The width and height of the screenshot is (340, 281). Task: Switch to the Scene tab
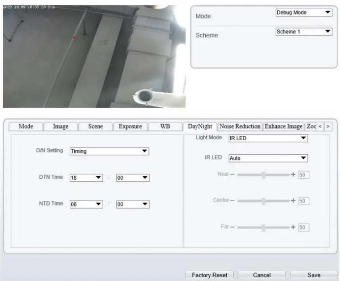click(95, 126)
